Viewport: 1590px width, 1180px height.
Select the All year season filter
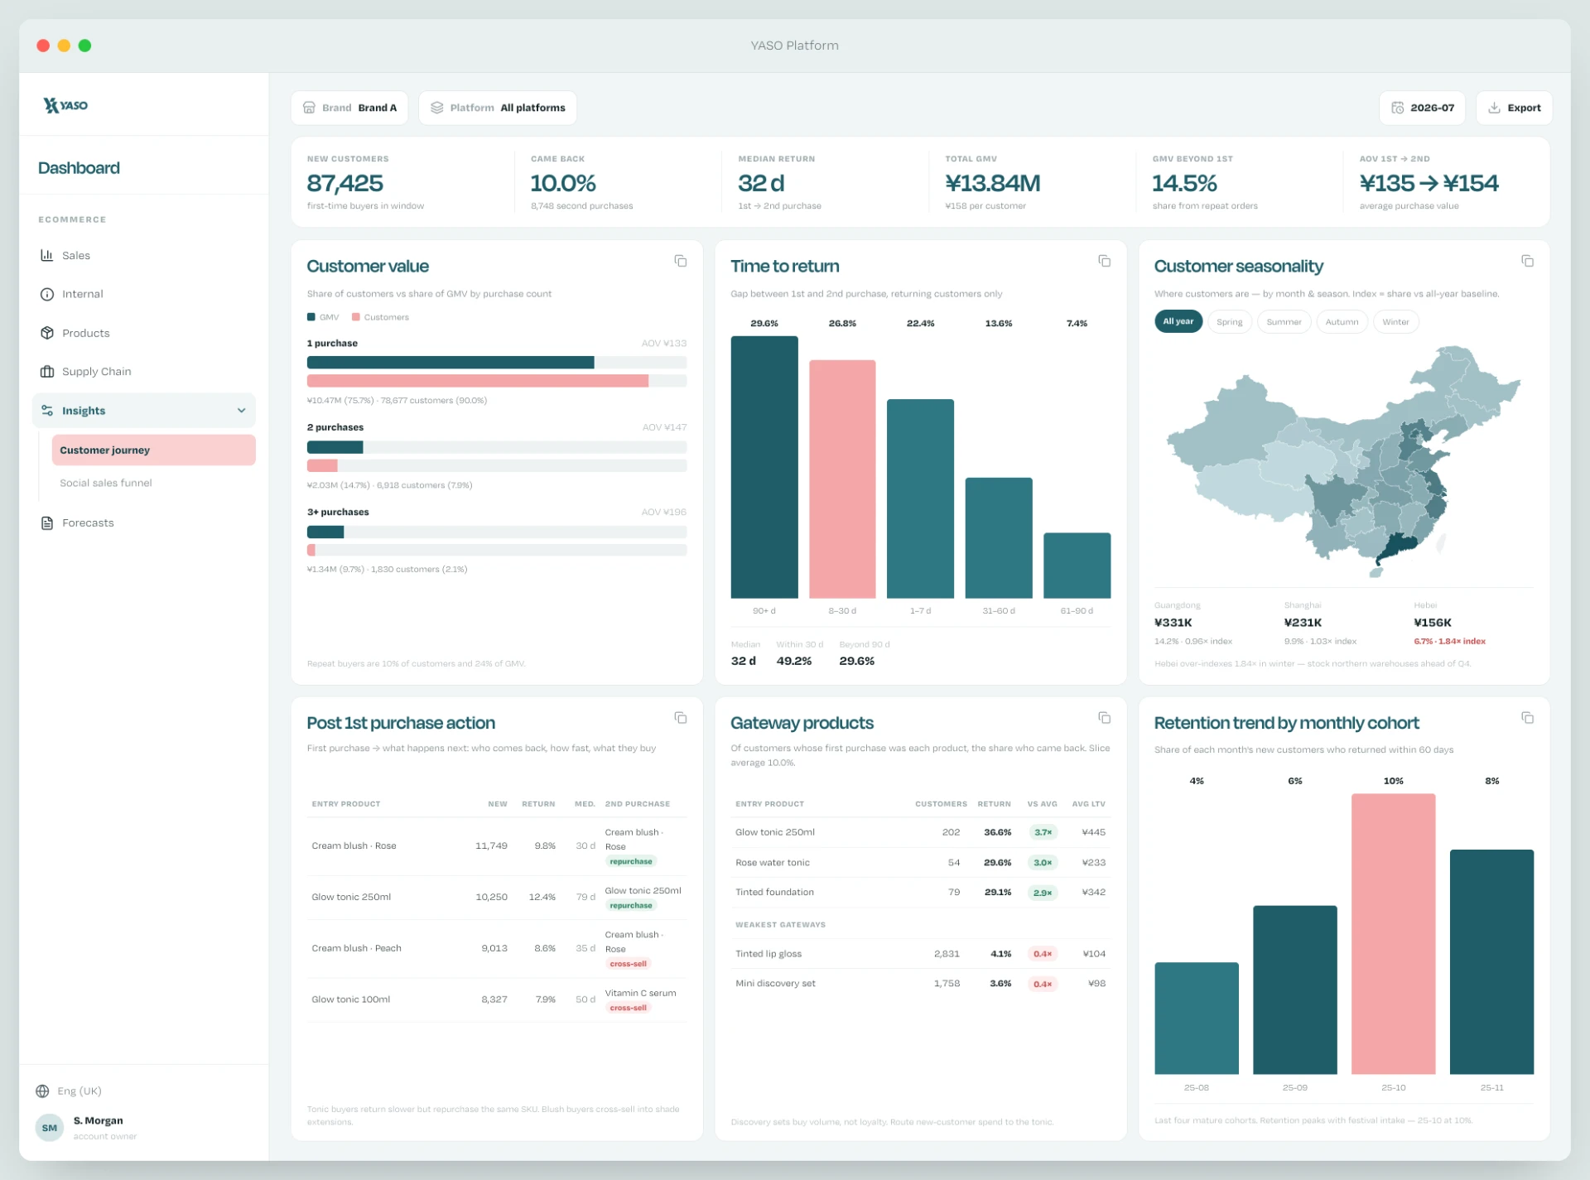(x=1178, y=321)
